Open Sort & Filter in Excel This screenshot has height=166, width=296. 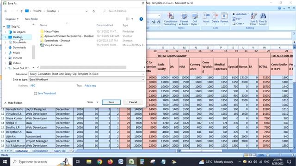click(254, 19)
